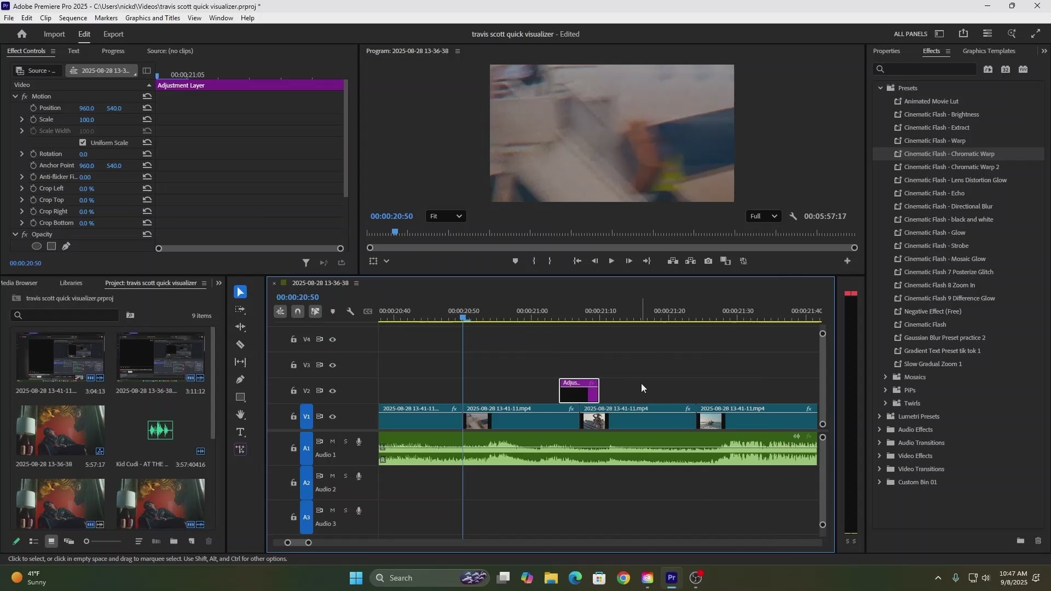Hide the V2 track with eye icon
This screenshot has height=591, width=1051.
point(332,391)
